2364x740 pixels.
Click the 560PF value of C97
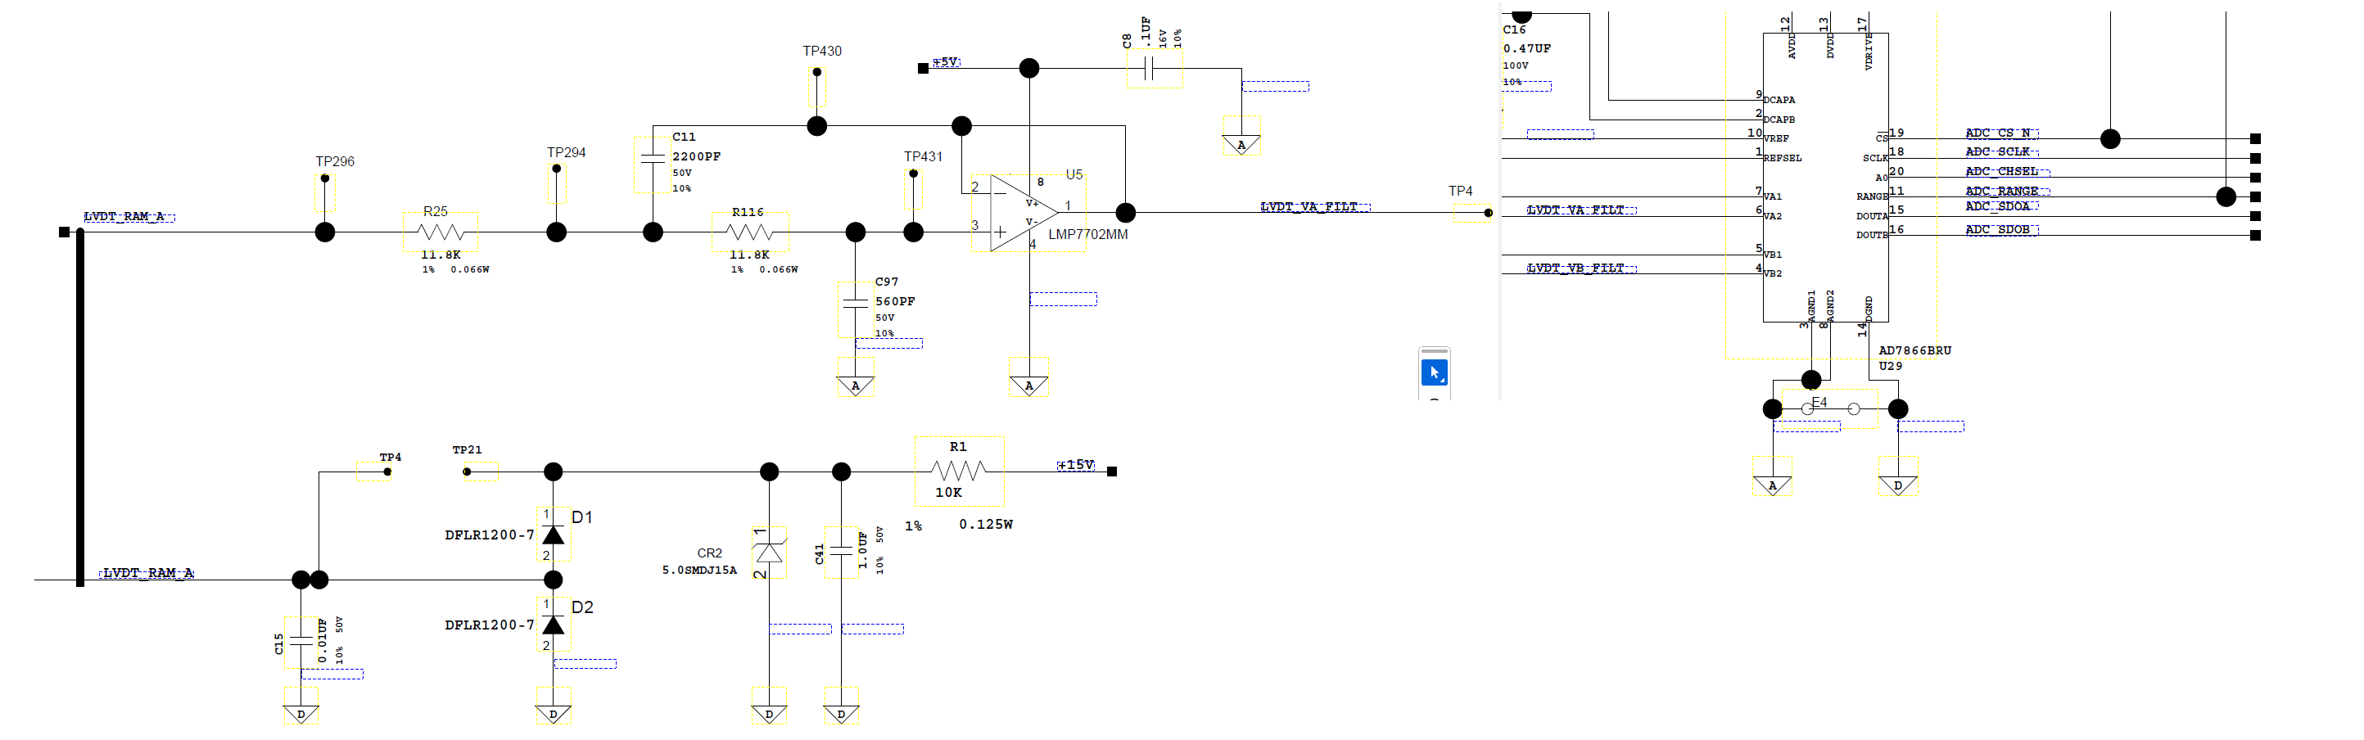(x=895, y=300)
